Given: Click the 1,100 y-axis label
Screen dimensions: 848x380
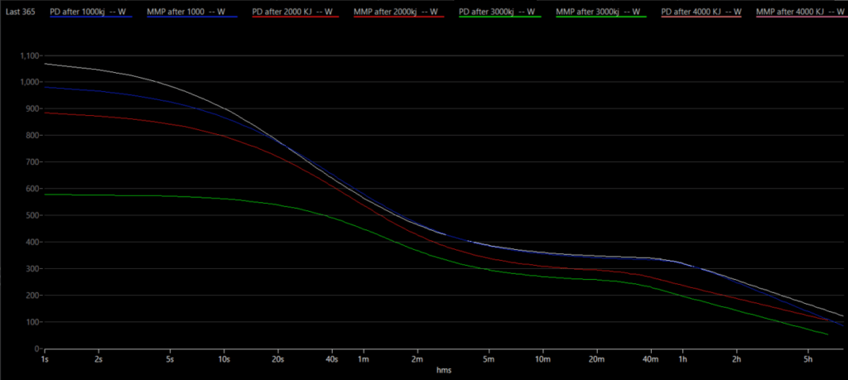Looking at the screenshot, I should click(29, 55).
